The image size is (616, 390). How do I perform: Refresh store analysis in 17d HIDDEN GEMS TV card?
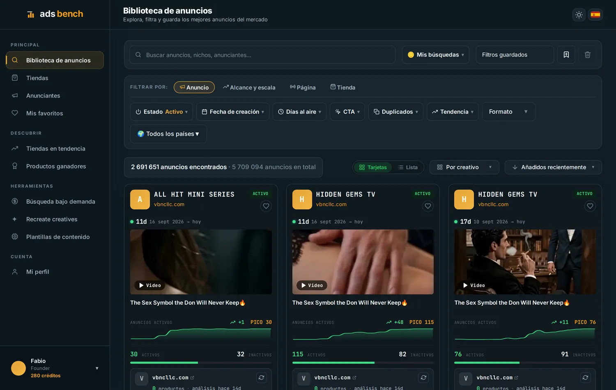point(586,378)
